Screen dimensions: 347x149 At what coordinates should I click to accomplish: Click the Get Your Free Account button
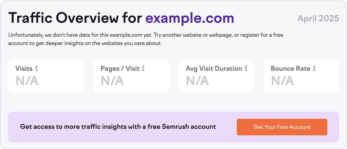click(x=282, y=127)
